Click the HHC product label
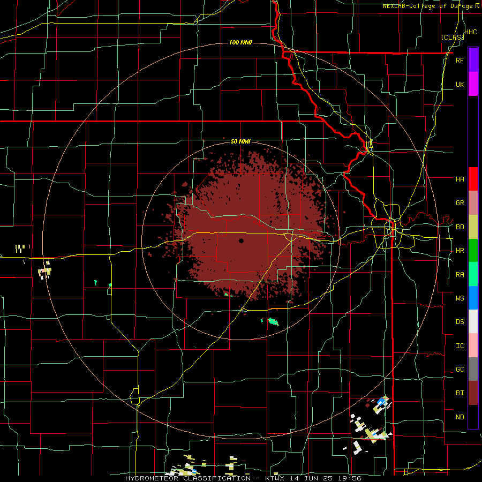This screenshot has width=482, height=482. click(471, 32)
